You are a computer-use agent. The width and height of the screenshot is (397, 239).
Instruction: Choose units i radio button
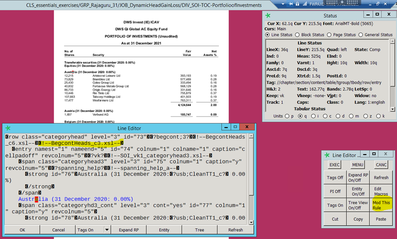(x=314, y=116)
